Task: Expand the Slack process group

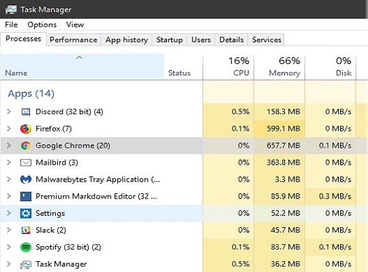Action: [9, 230]
